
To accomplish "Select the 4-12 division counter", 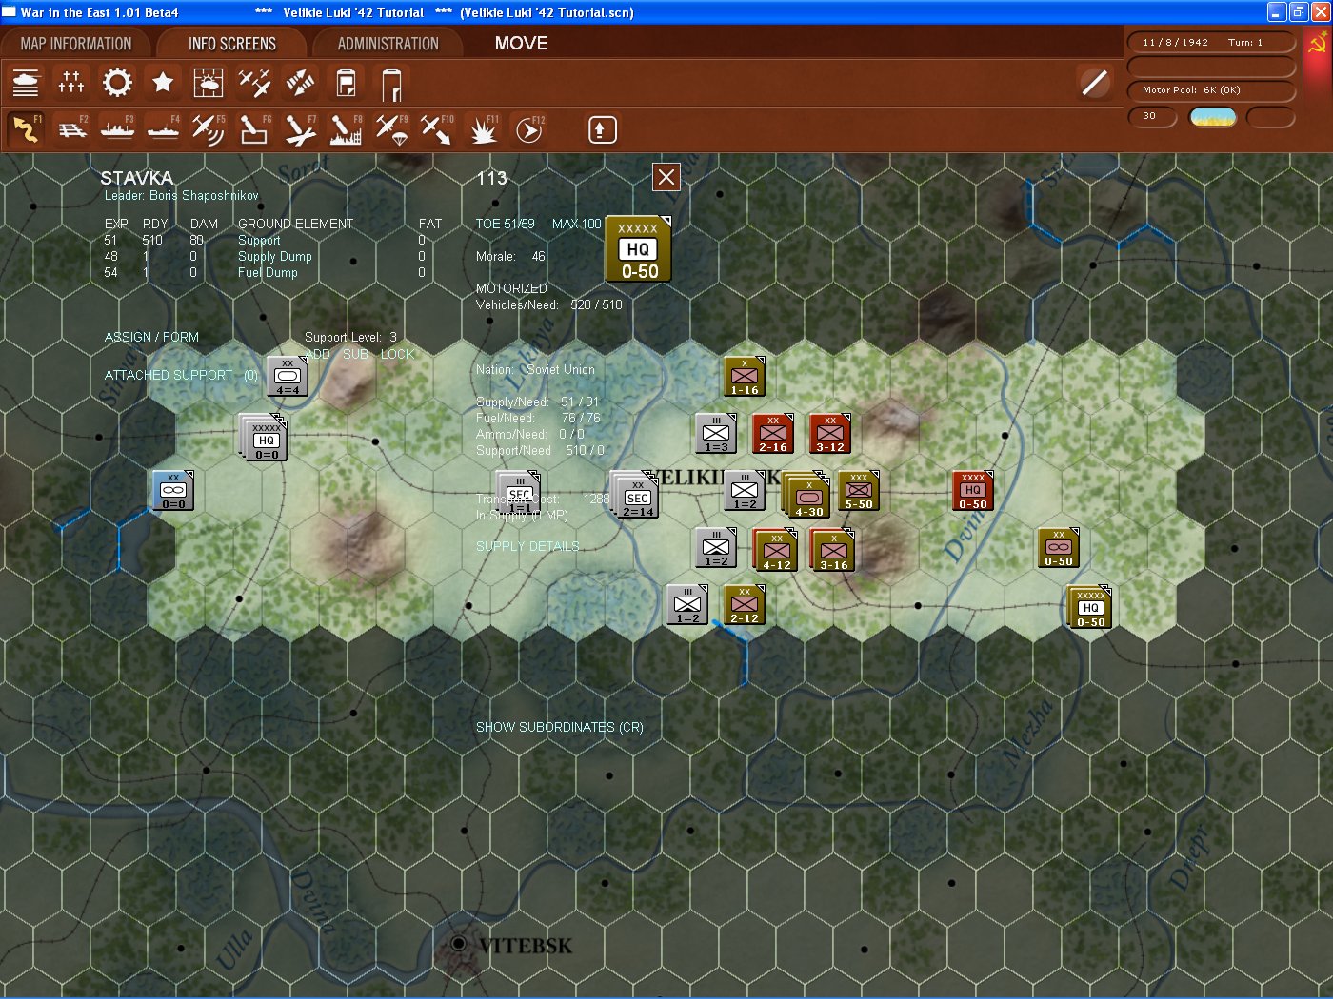I will (x=775, y=550).
